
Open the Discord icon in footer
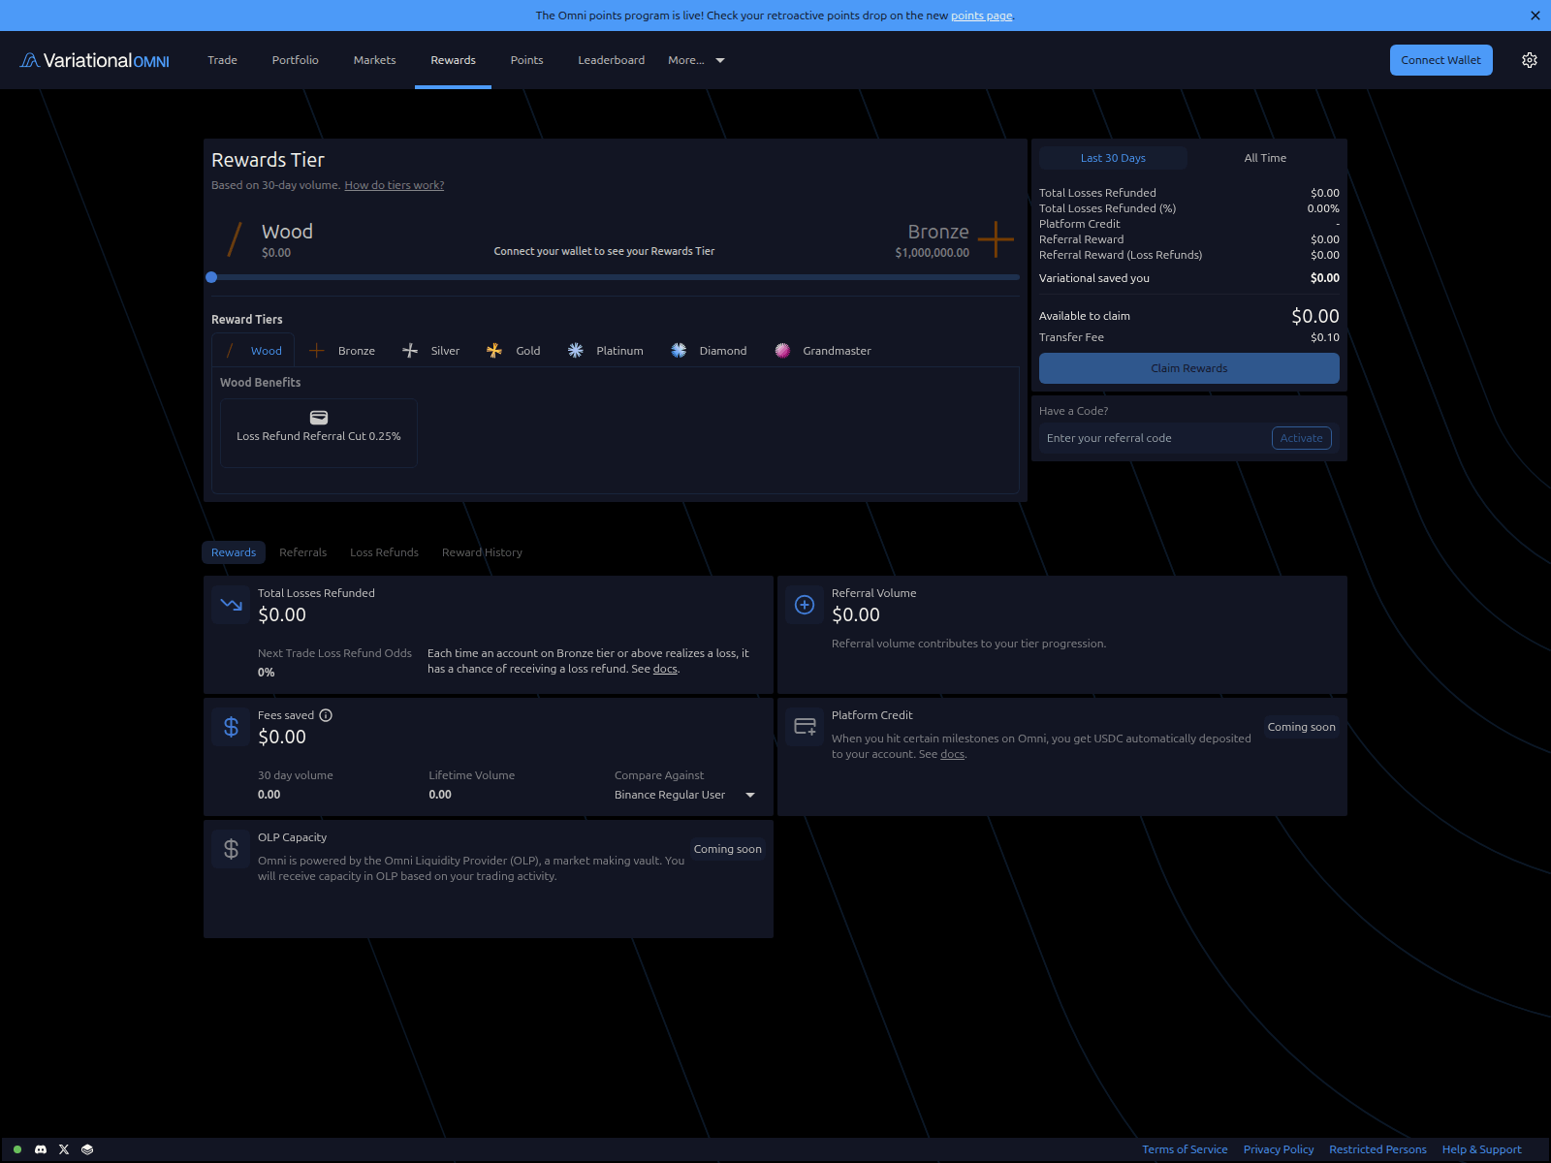[41, 1149]
